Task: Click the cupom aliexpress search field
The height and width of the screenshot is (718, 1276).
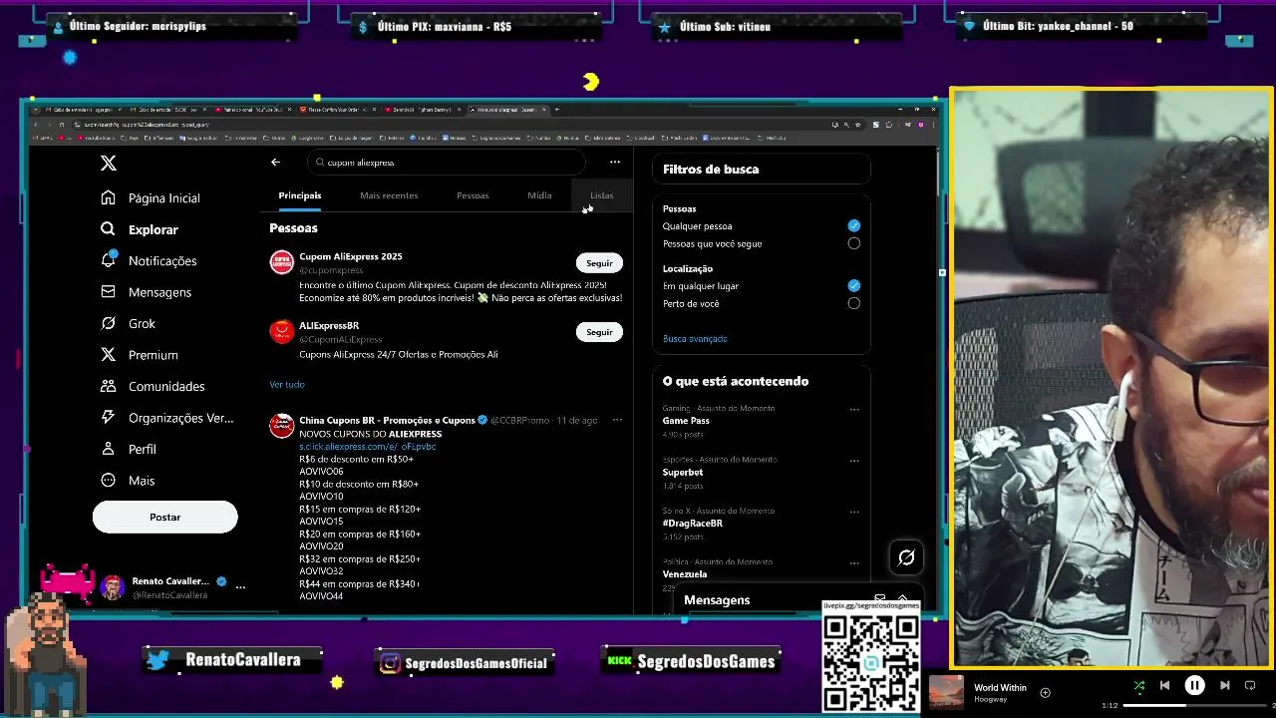Action: click(x=447, y=162)
